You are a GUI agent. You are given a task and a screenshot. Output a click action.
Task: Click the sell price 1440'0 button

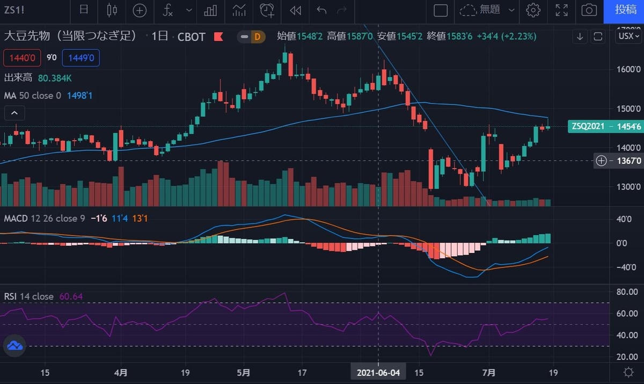21,58
